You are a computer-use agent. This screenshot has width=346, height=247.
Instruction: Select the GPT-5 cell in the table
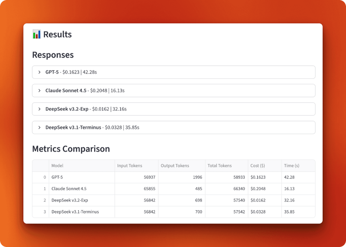point(82,177)
